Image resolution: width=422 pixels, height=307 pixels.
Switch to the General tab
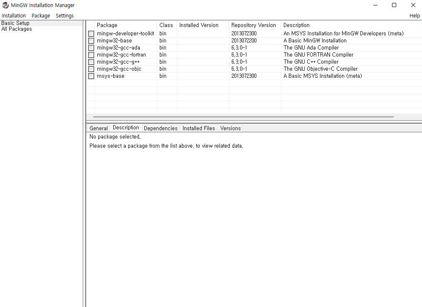[x=99, y=129]
